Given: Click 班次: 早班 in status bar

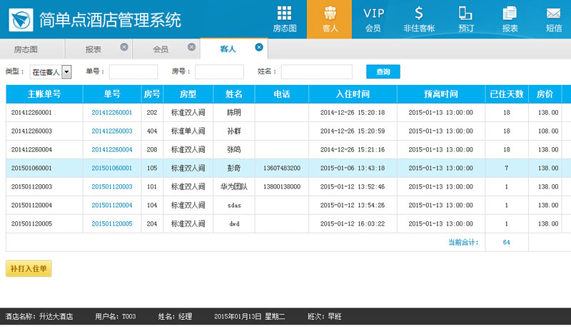Looking at the screenshot, I should 325,316.
